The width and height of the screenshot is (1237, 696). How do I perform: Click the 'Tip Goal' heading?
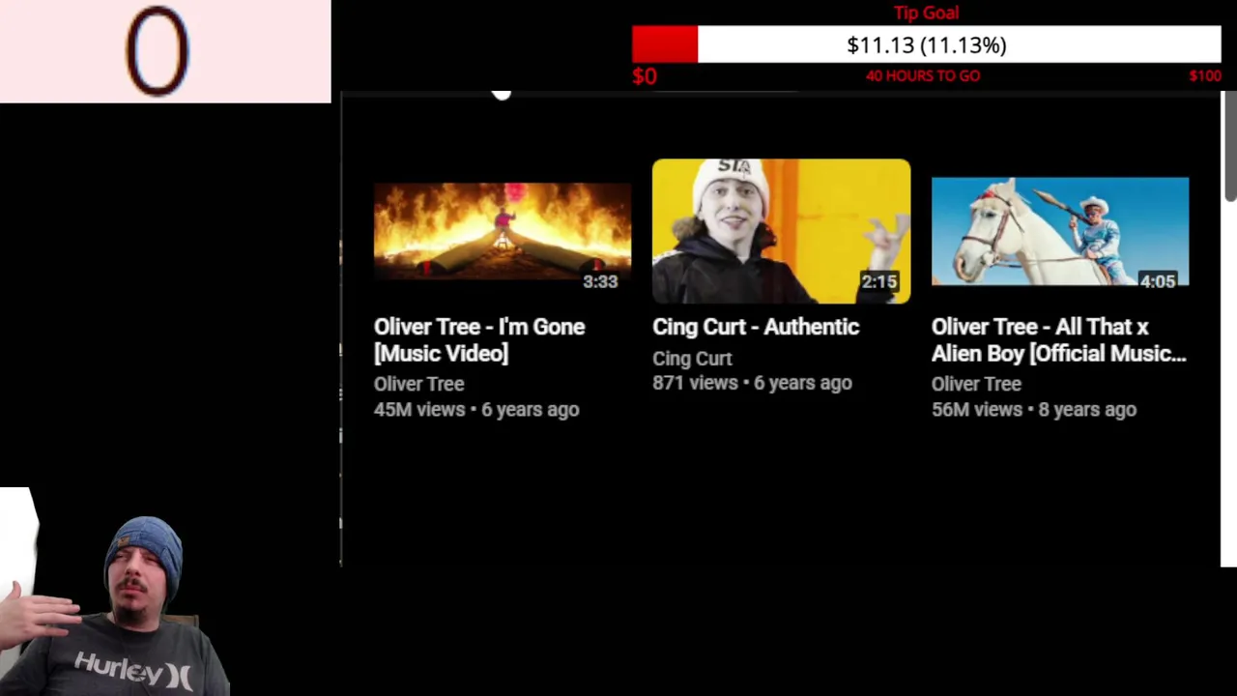(926, 13)
